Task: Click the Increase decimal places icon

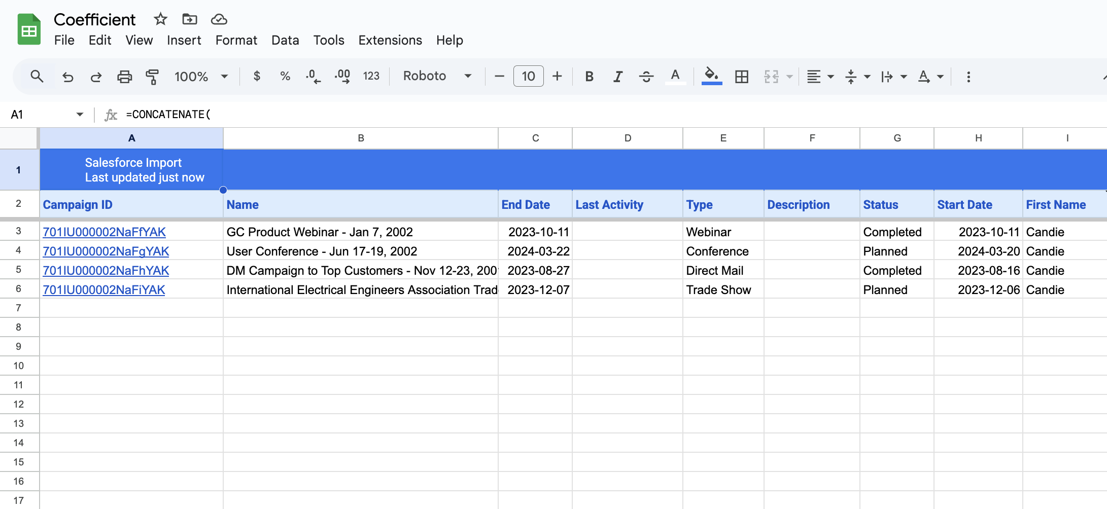Action: click(342, 77)
